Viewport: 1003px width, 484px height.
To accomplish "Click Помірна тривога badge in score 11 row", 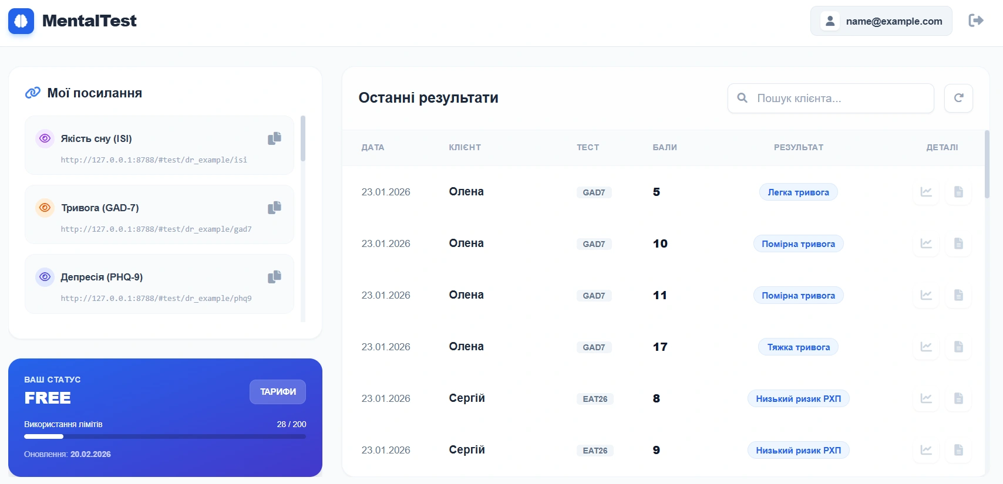I will pos(799,295).
